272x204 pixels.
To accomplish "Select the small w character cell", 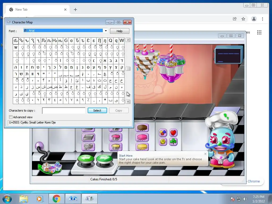I will click(x=16, y=47).
